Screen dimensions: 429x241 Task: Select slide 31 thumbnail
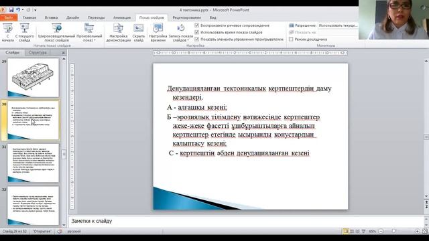click(33, 163)
